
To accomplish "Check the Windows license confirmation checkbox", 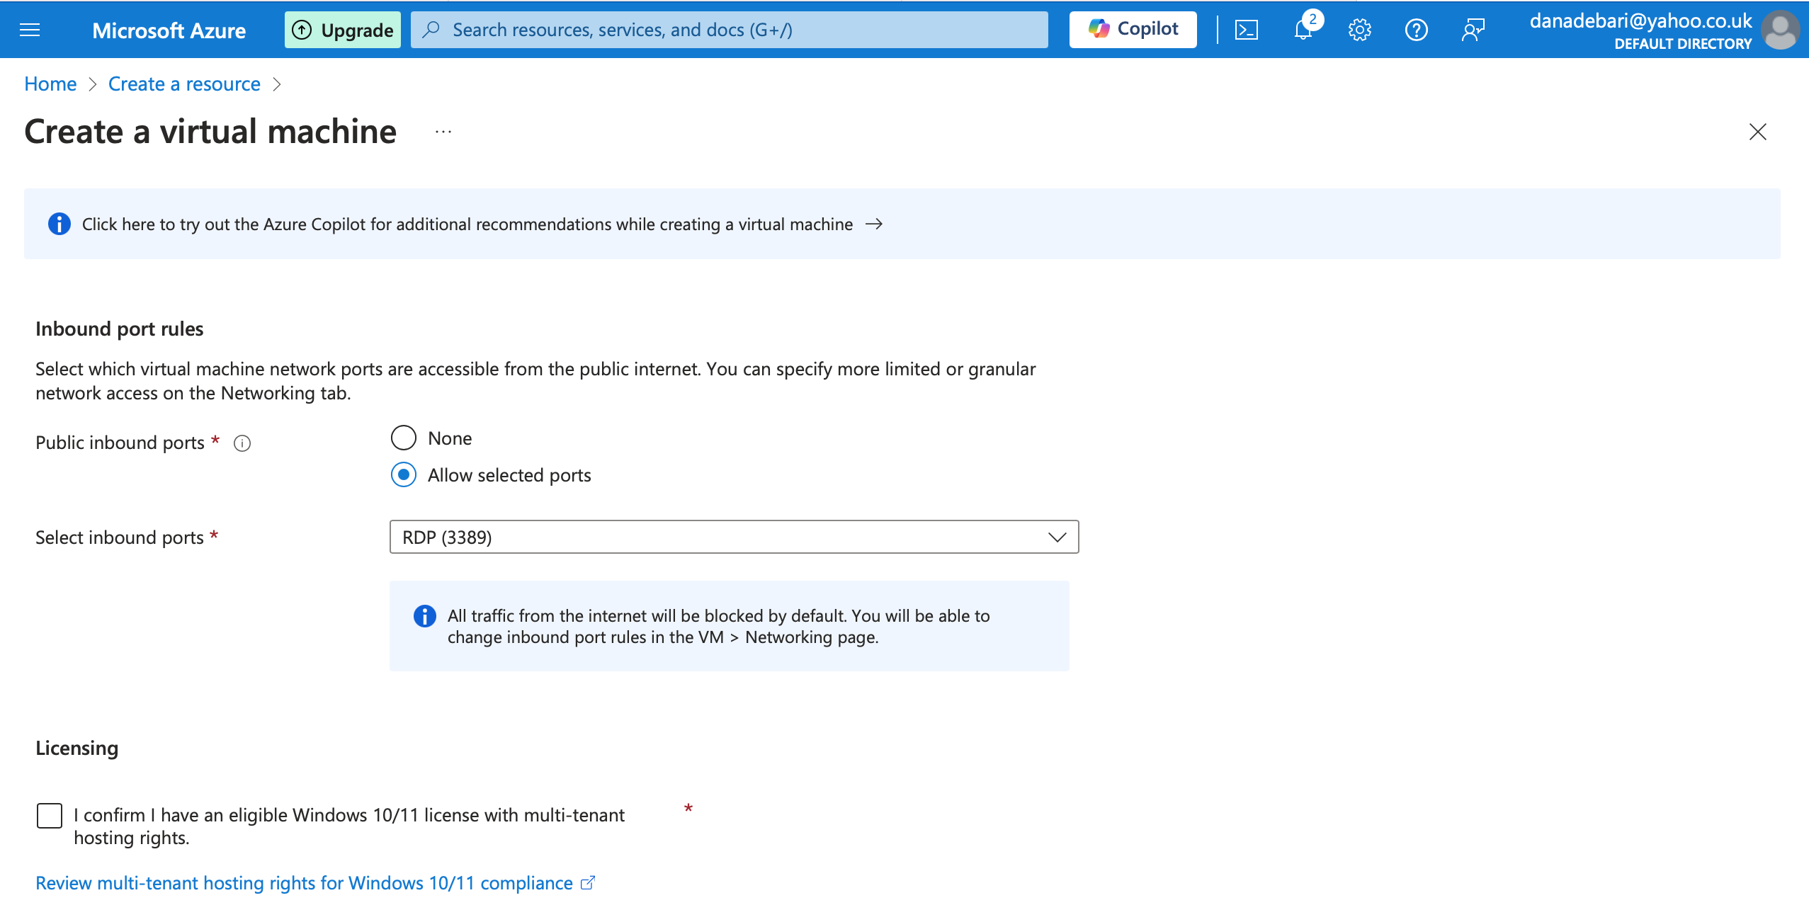I will [x=50, y=816].
